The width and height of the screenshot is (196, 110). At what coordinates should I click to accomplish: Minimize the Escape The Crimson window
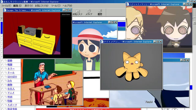(64, 10)
